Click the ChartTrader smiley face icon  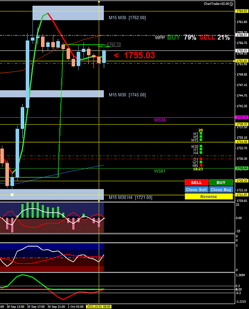point(232,4)
